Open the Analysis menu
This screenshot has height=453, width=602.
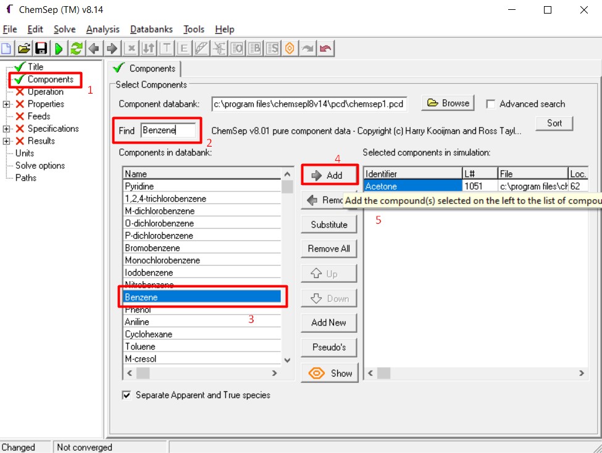[x=102, y=29]
